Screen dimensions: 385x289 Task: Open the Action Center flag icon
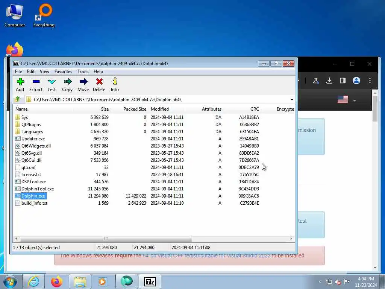coord(347,282)
